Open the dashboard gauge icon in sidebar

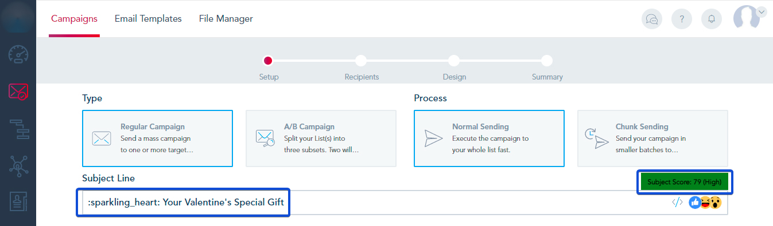(18, 54)
